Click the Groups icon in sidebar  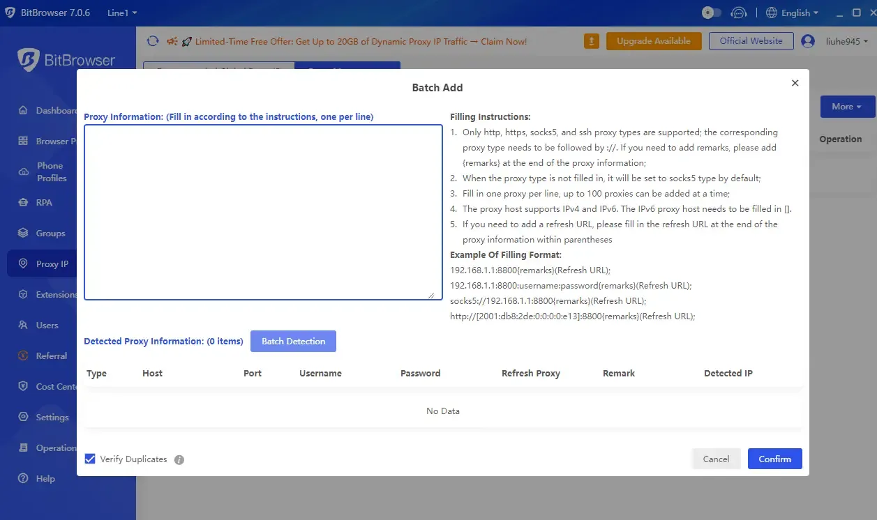(x=23, y=234)
